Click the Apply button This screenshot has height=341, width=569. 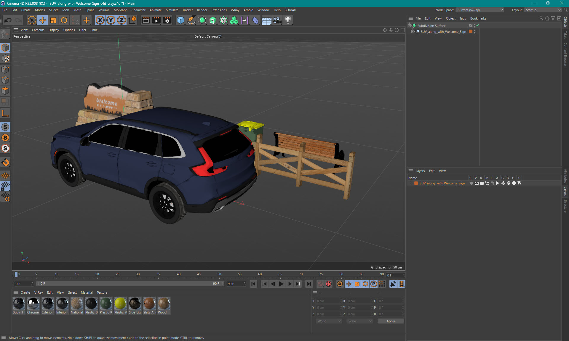(x=391, y=321)
